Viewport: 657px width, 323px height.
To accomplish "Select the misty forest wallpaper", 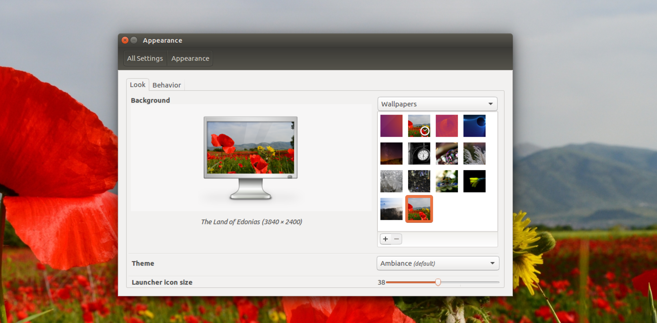I will pyautogui.click(x=391, y=209).
